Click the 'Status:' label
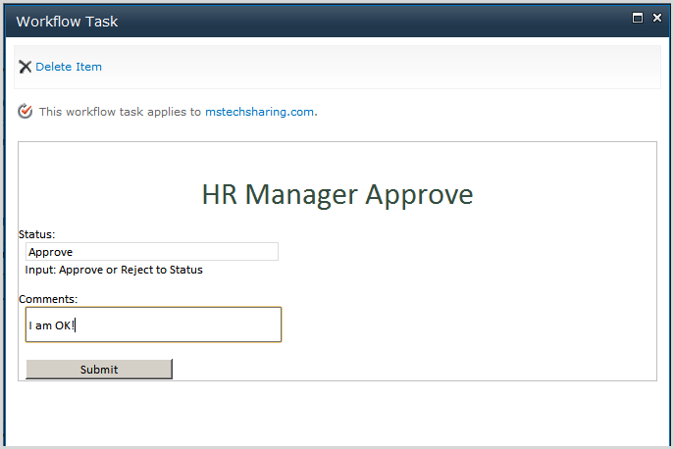 coord(37,234)
